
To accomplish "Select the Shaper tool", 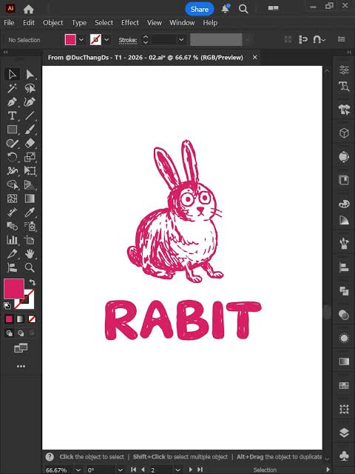I will point(12,143).
